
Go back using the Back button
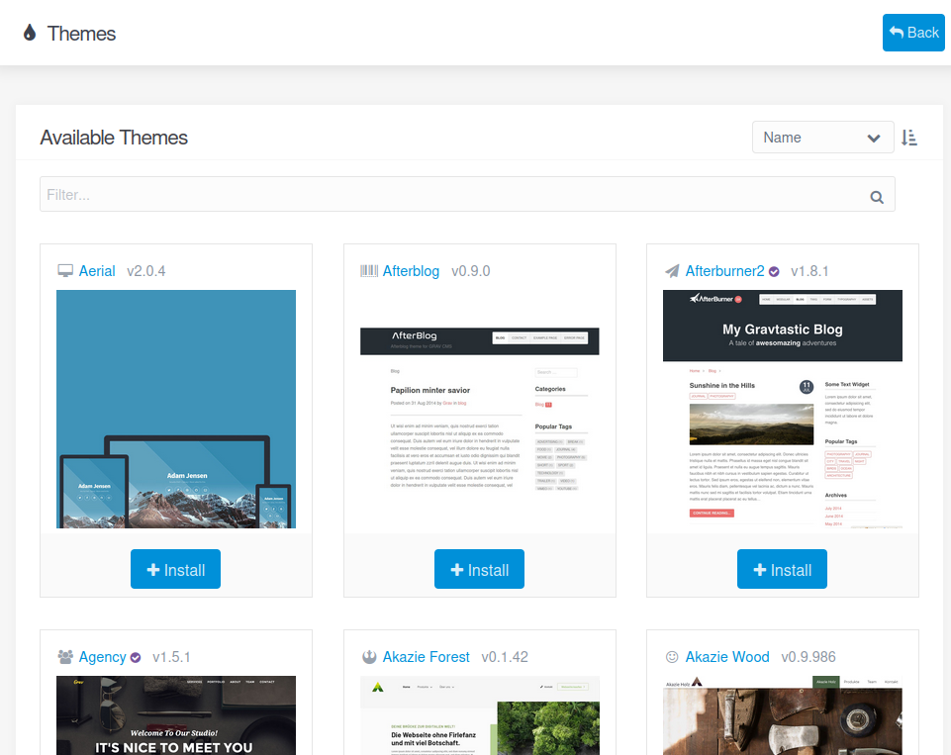coord(912,33)
